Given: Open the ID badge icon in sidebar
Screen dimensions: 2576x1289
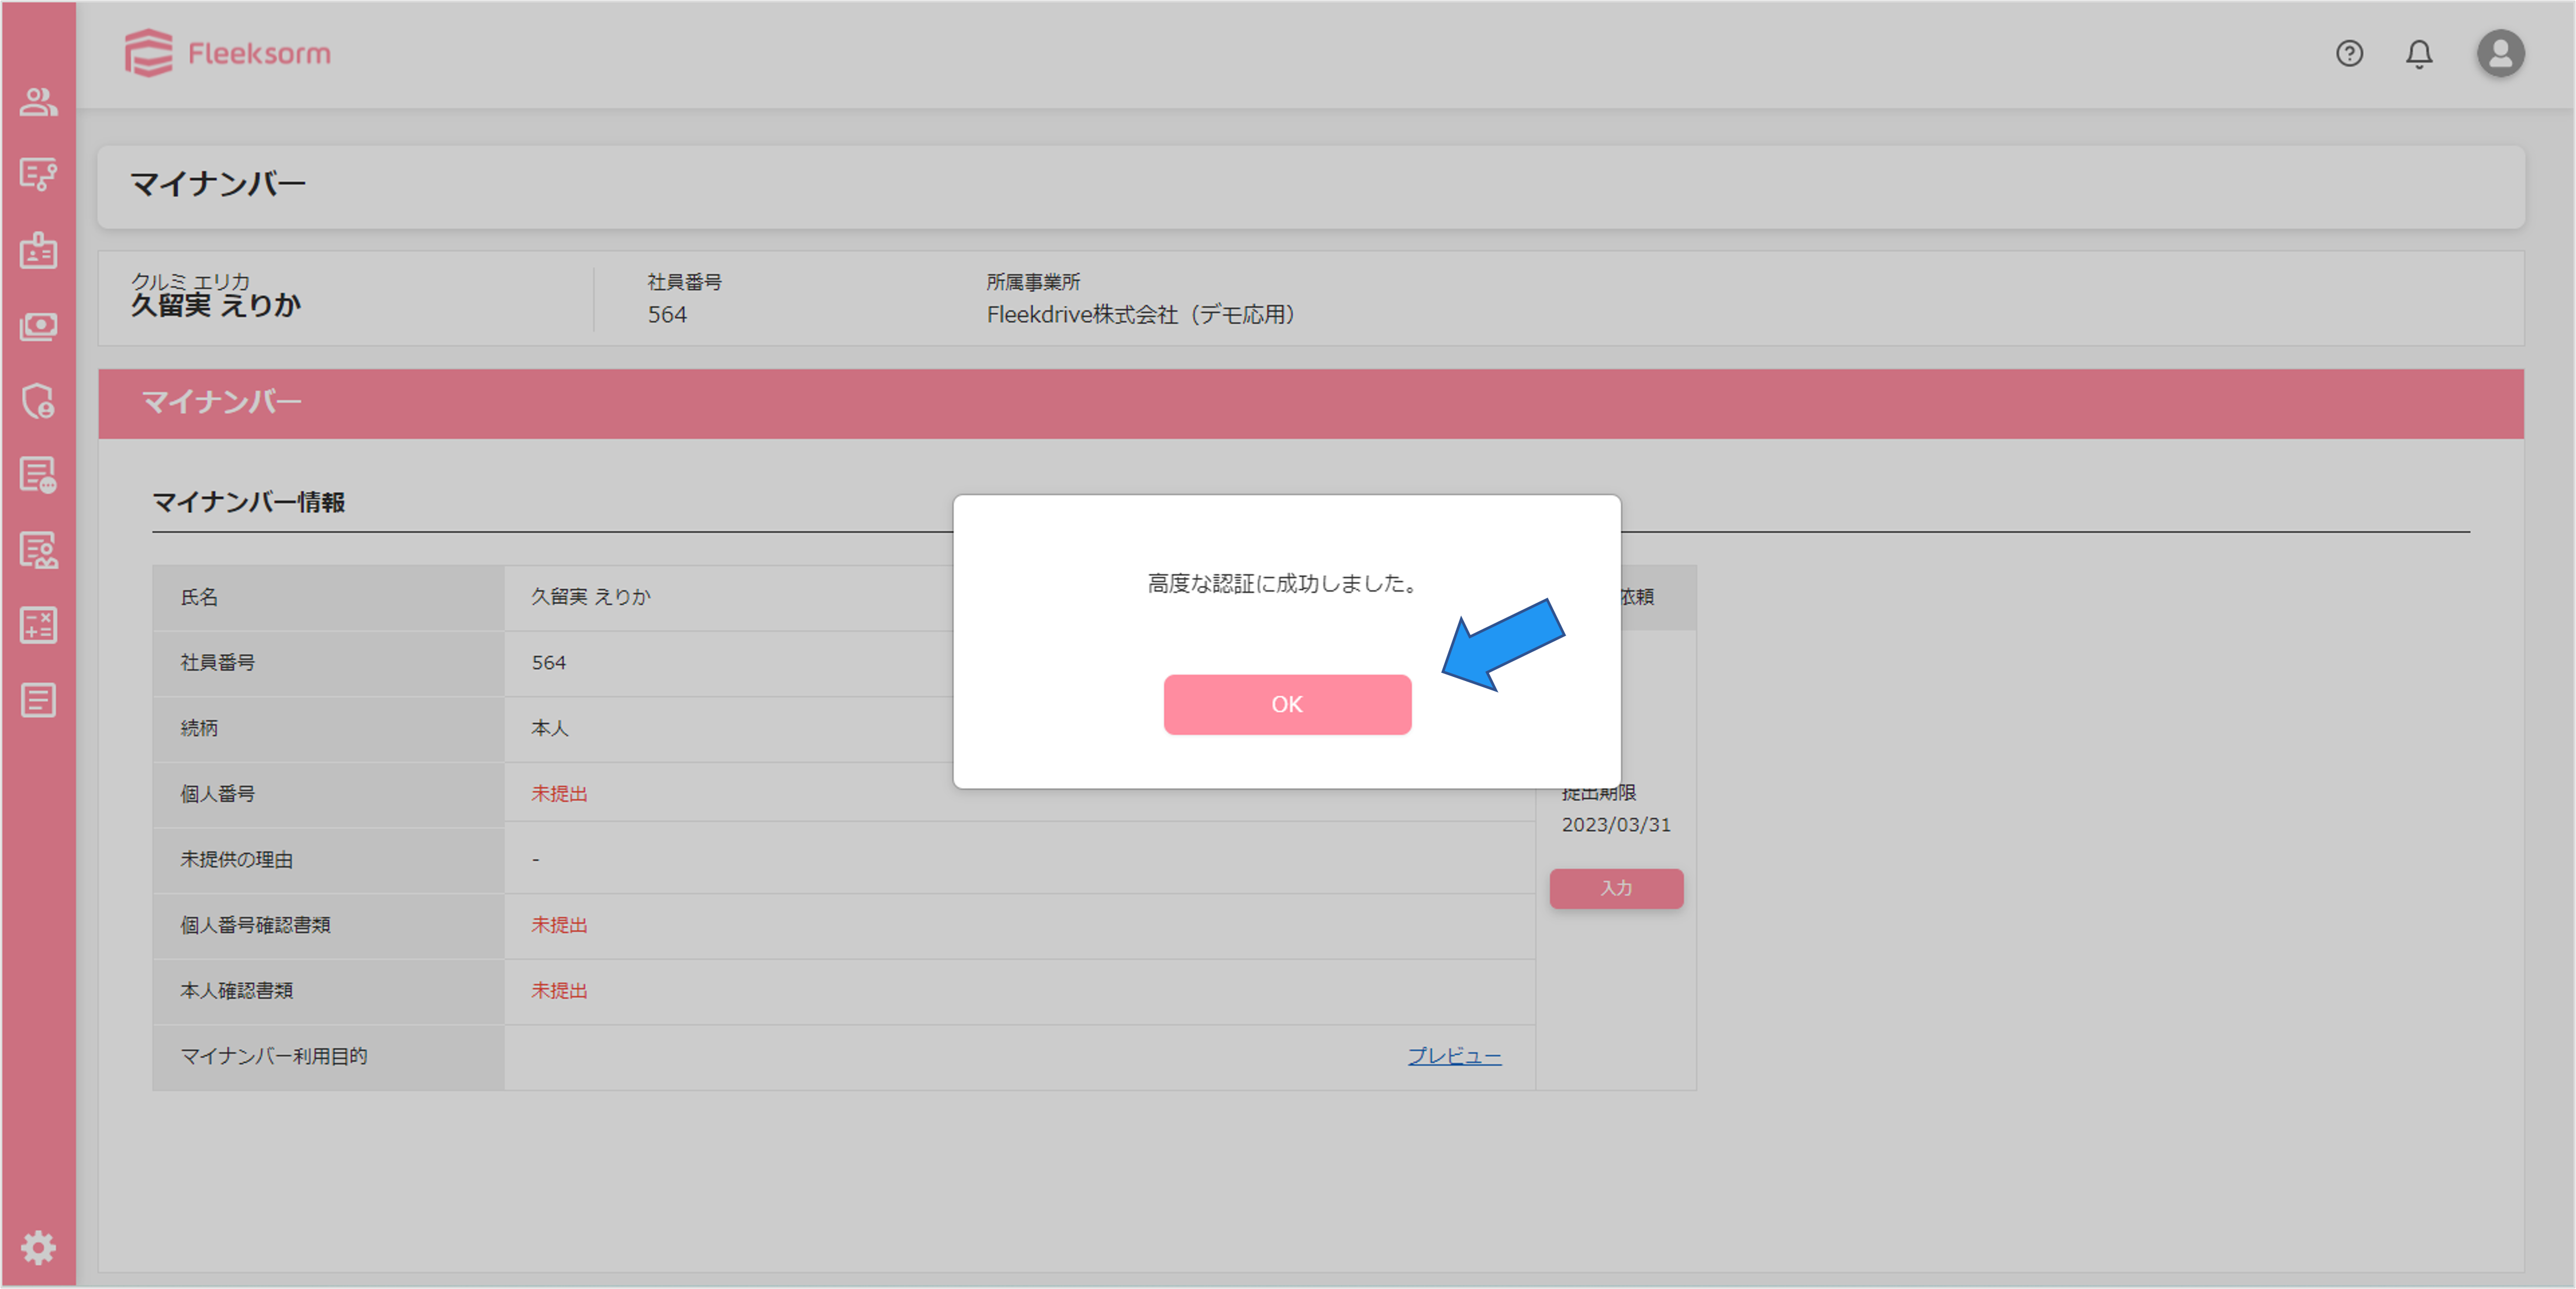Looking at the screenshot, I should pyautogui.click(x=38, y=250).
